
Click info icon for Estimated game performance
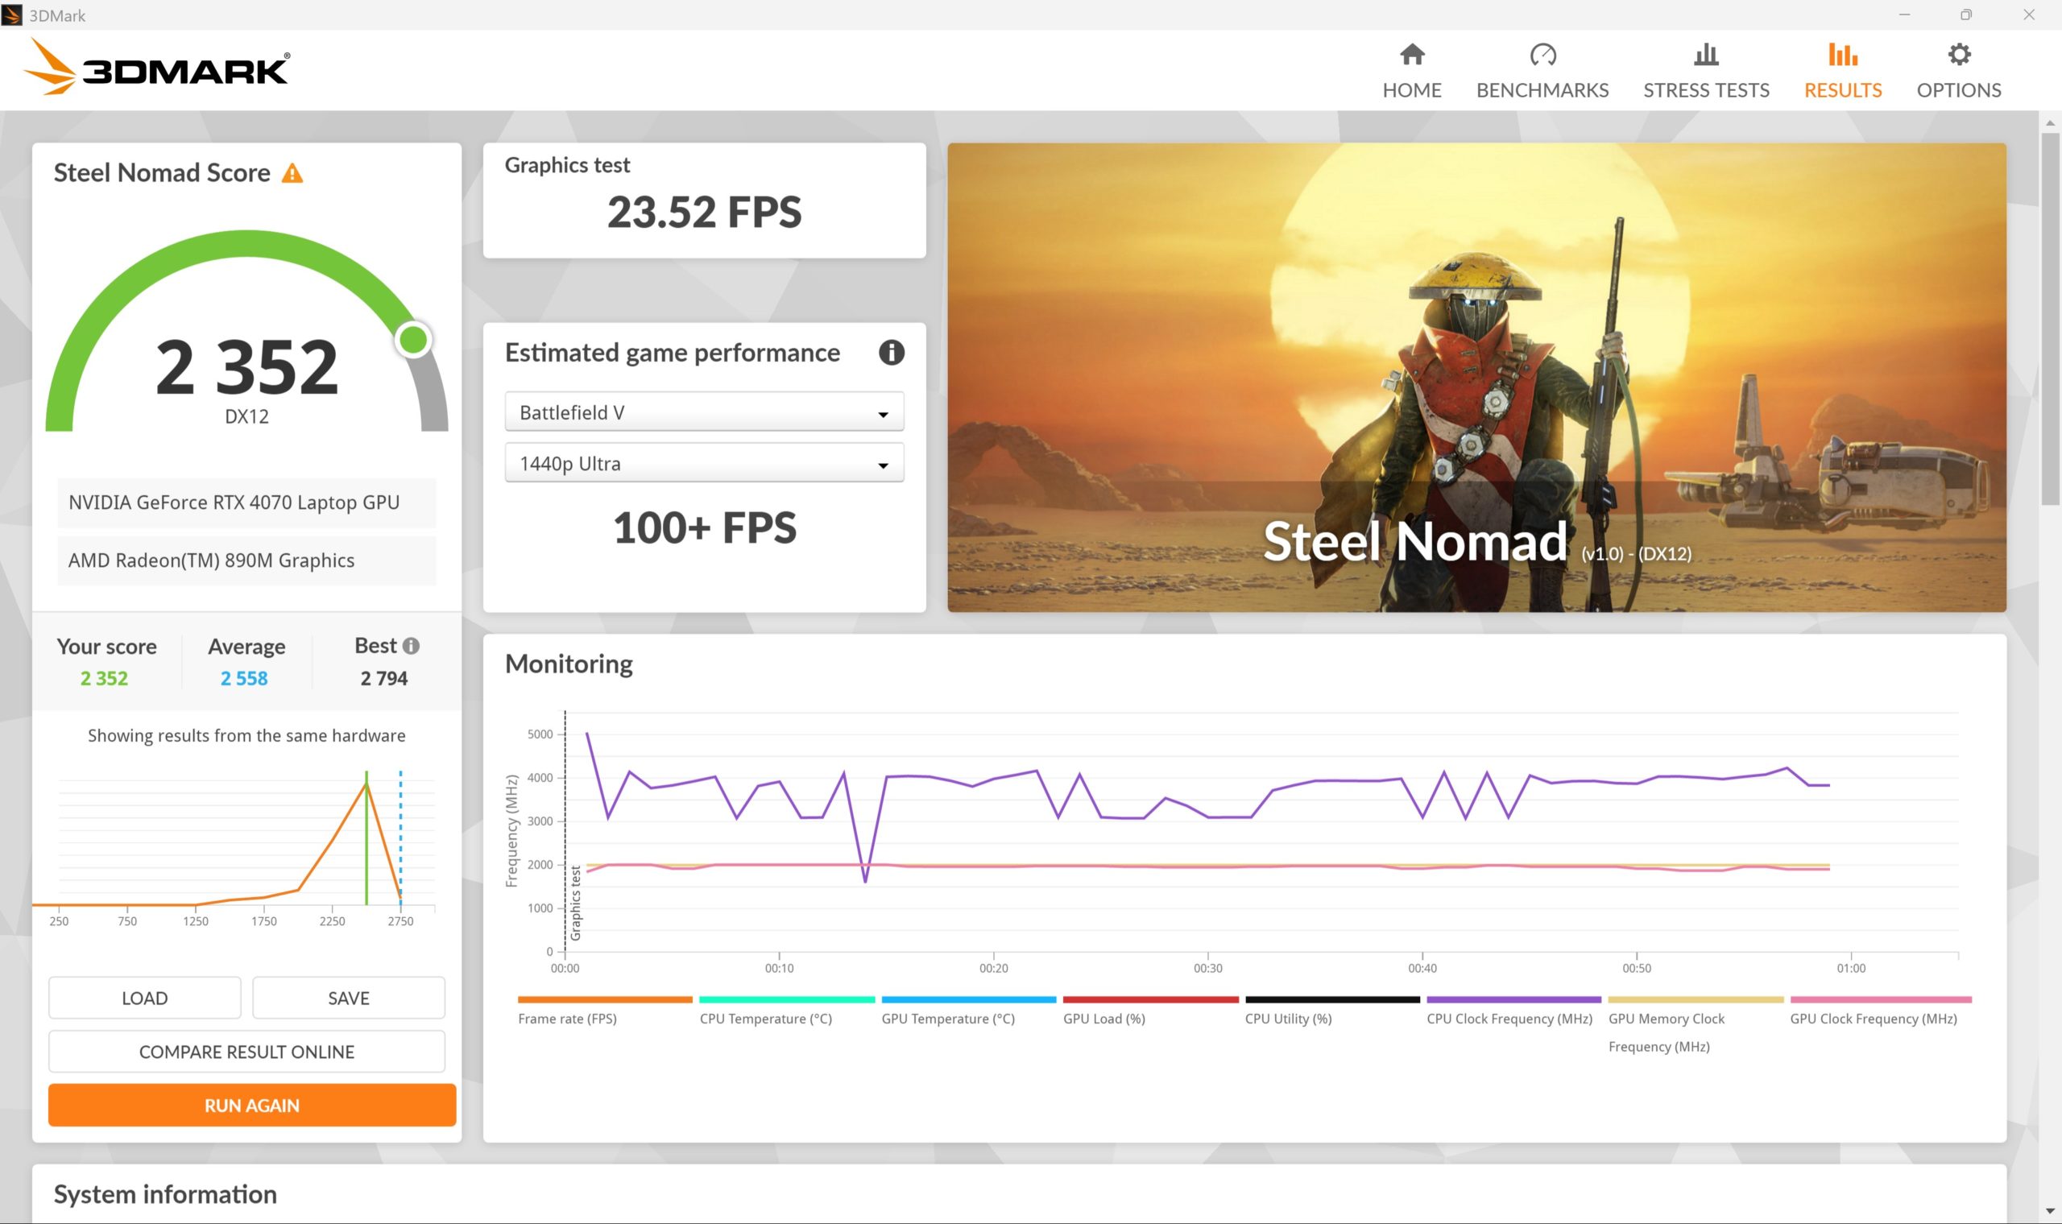[891, 352]
